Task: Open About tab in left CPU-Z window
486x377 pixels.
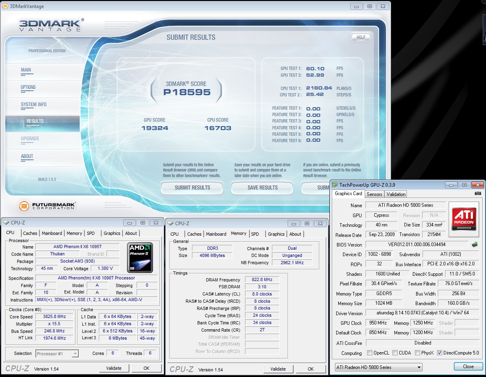Action: 131,233
